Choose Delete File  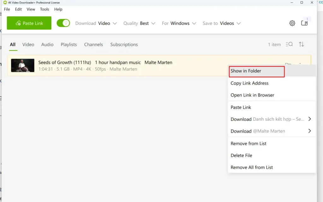(272, 155)
